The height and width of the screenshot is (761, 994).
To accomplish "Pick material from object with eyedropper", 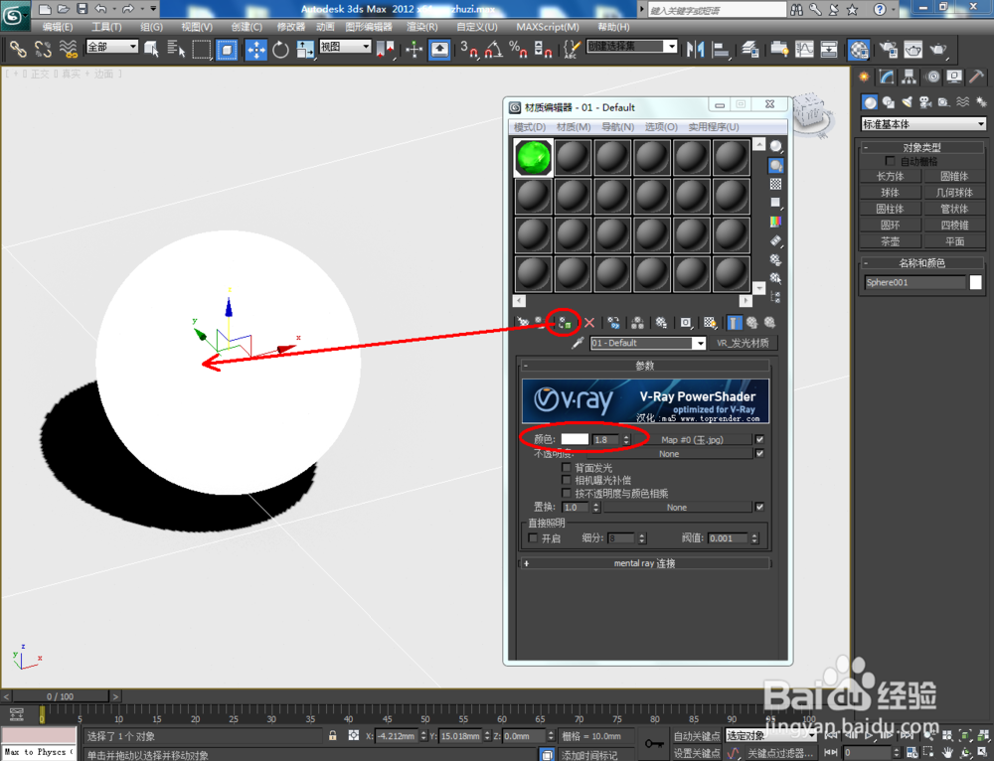I will 578,343.
